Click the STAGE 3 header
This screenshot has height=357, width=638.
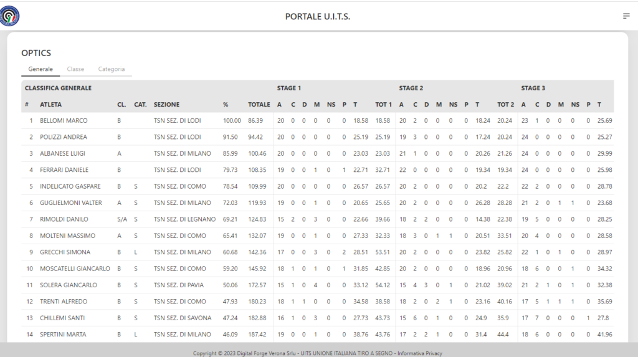point(533,88)
